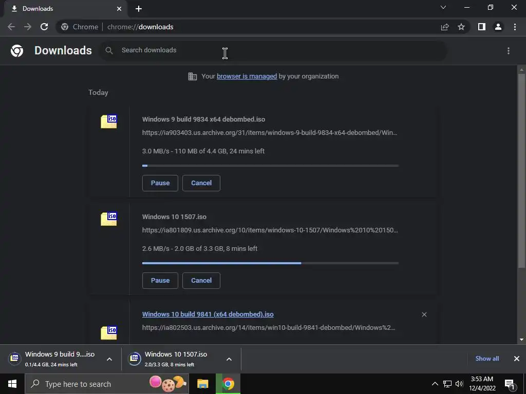Image resolution: width=526 pixels, height=394 pixels.
Task: Click the ISO icon for Windows 10 build 9841
Action: 109,332
